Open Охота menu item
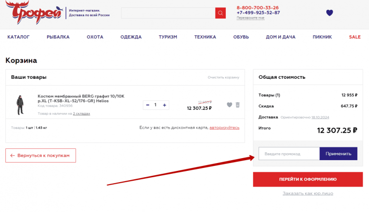This screenshot has width=369, height=212. click(95, 37)
